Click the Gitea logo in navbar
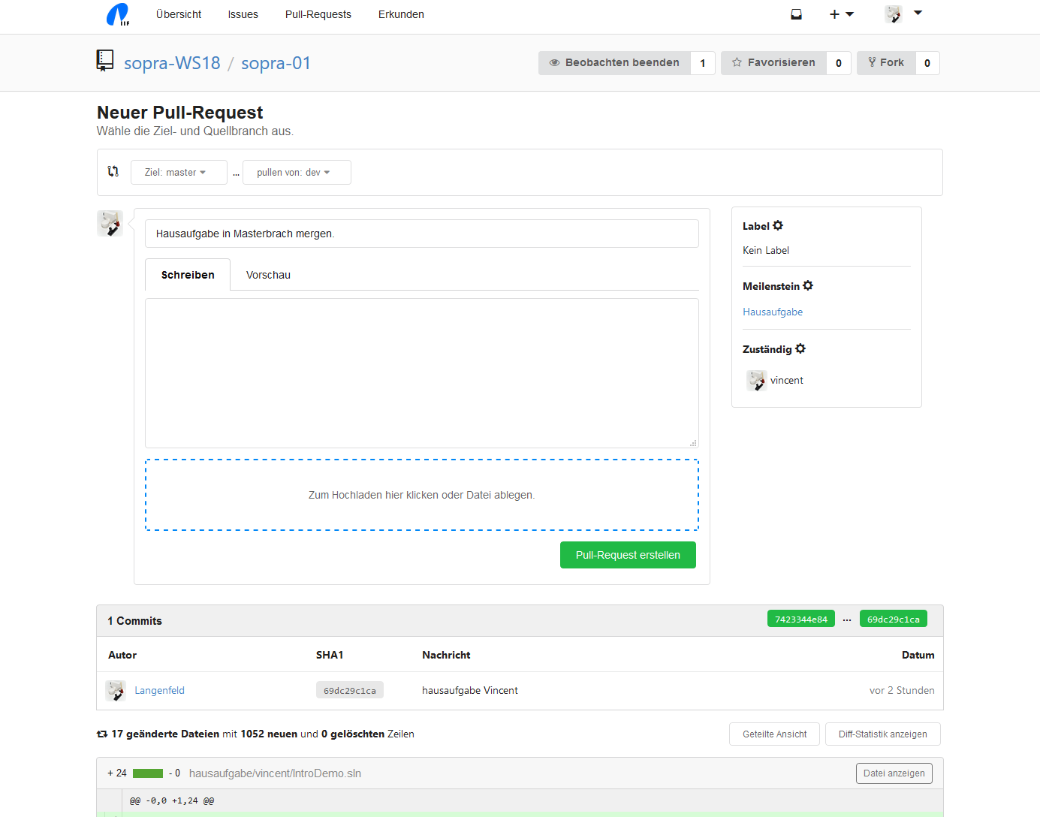The width and height of the screenshot is (1040, 817). [118, 14]
